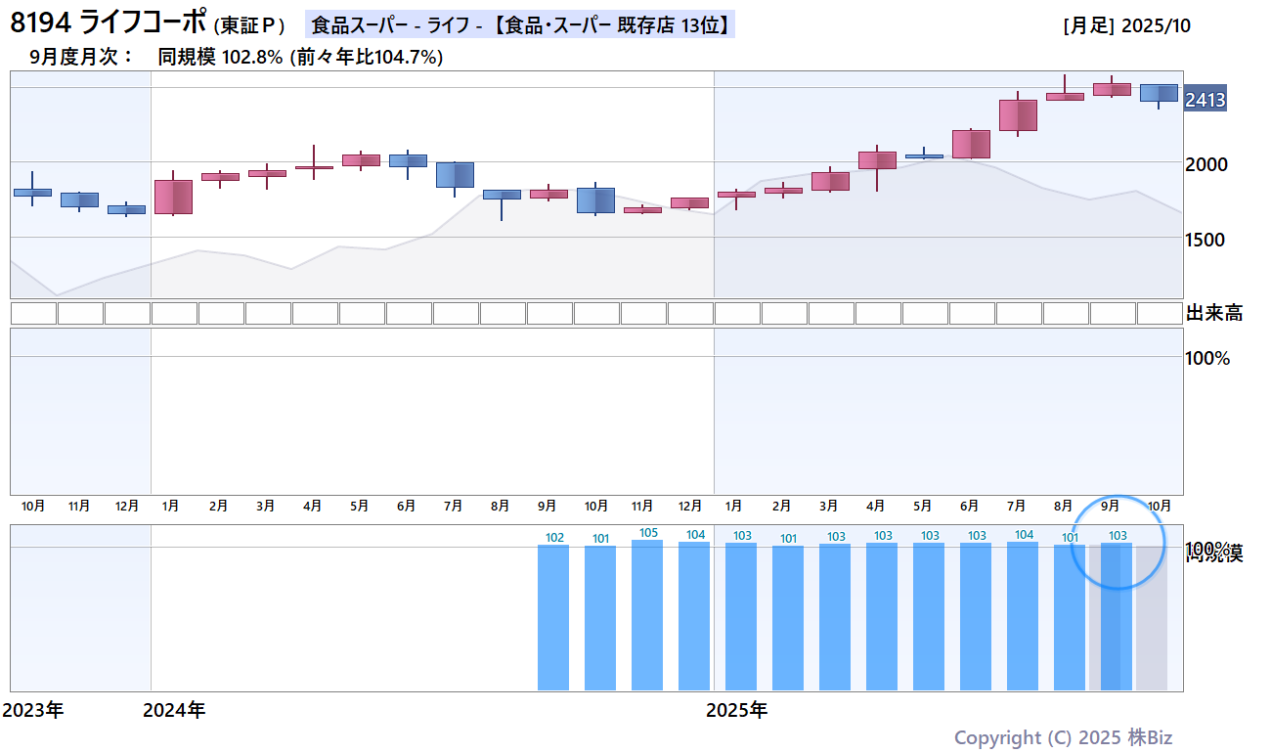
Task: Select the 2025年 year marker
Action: tap(736, 710)
